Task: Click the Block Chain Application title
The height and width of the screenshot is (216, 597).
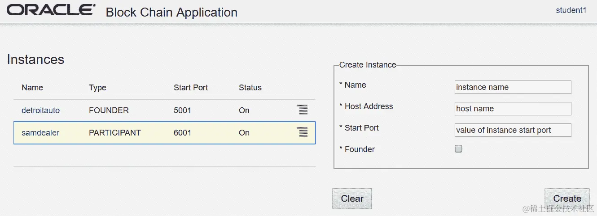Action: [171, 13]
